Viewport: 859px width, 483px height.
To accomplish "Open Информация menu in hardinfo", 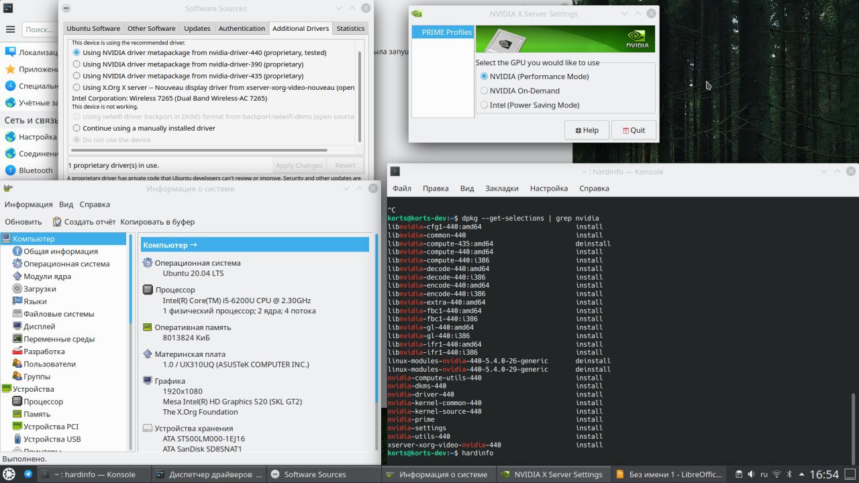I will point(29,205).
